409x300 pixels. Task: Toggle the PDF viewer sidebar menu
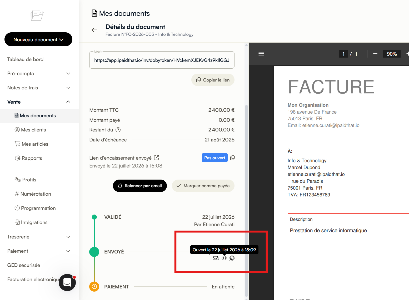click(x=261, y=54)
